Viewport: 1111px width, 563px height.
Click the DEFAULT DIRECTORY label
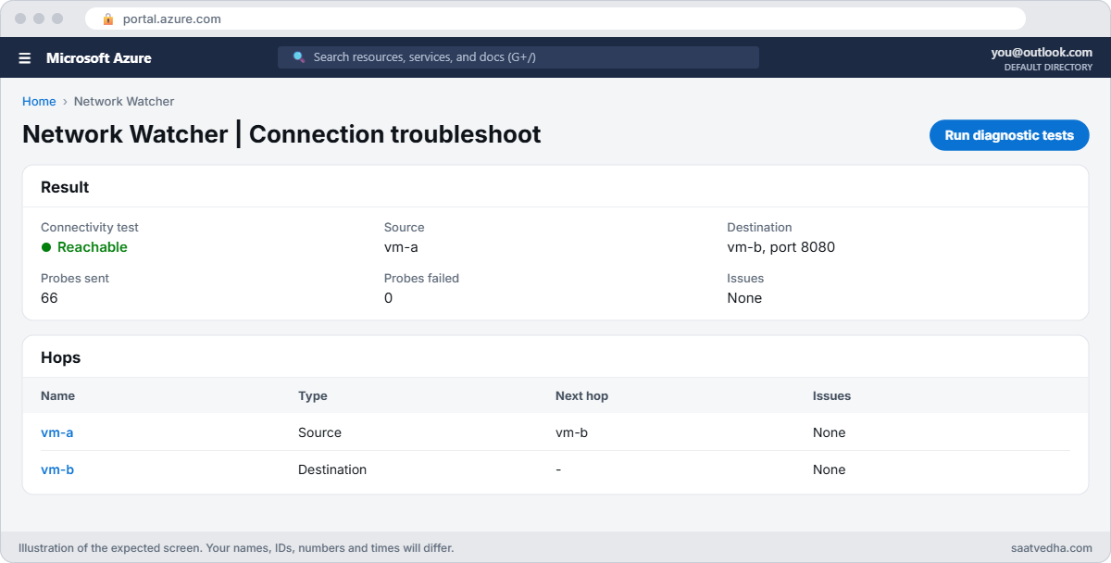tap(1048, 68)
